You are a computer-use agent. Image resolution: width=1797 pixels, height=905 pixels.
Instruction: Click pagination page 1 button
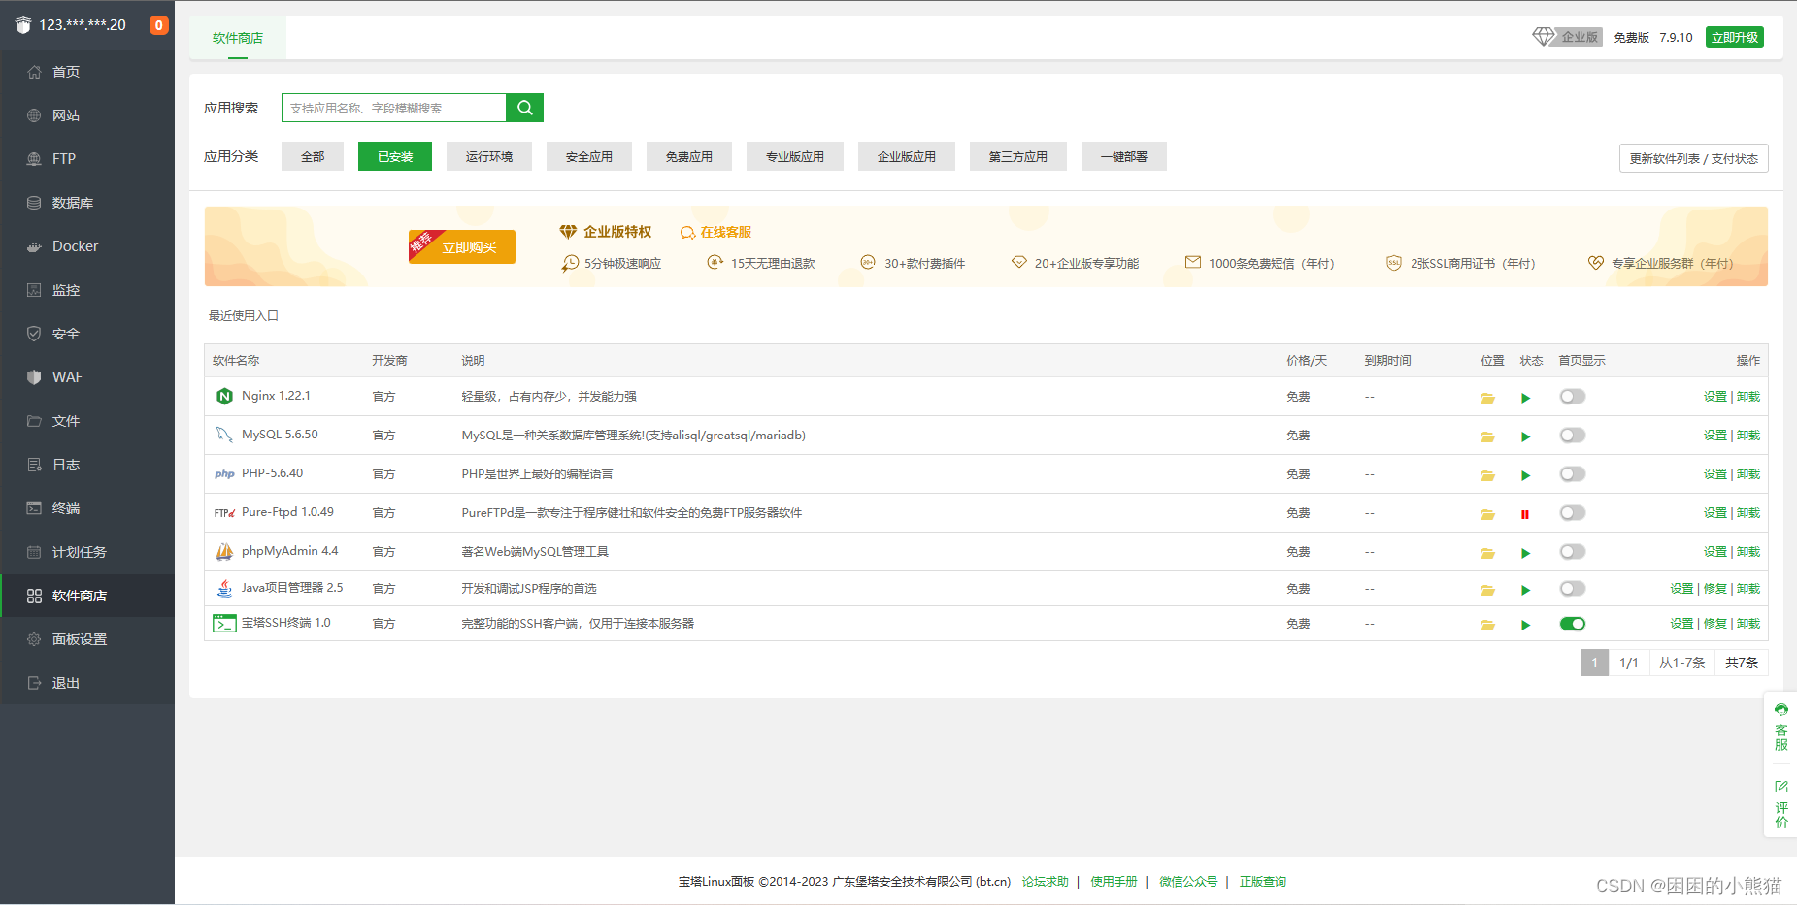(1594, 663)
